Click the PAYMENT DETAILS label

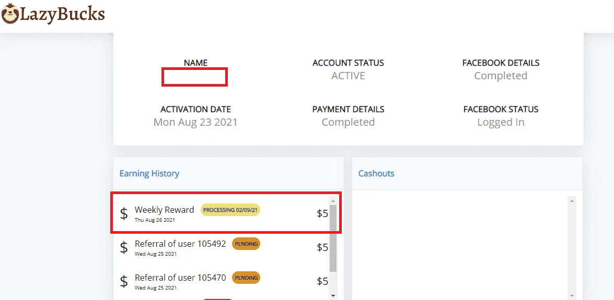click(x=348, y=109)
